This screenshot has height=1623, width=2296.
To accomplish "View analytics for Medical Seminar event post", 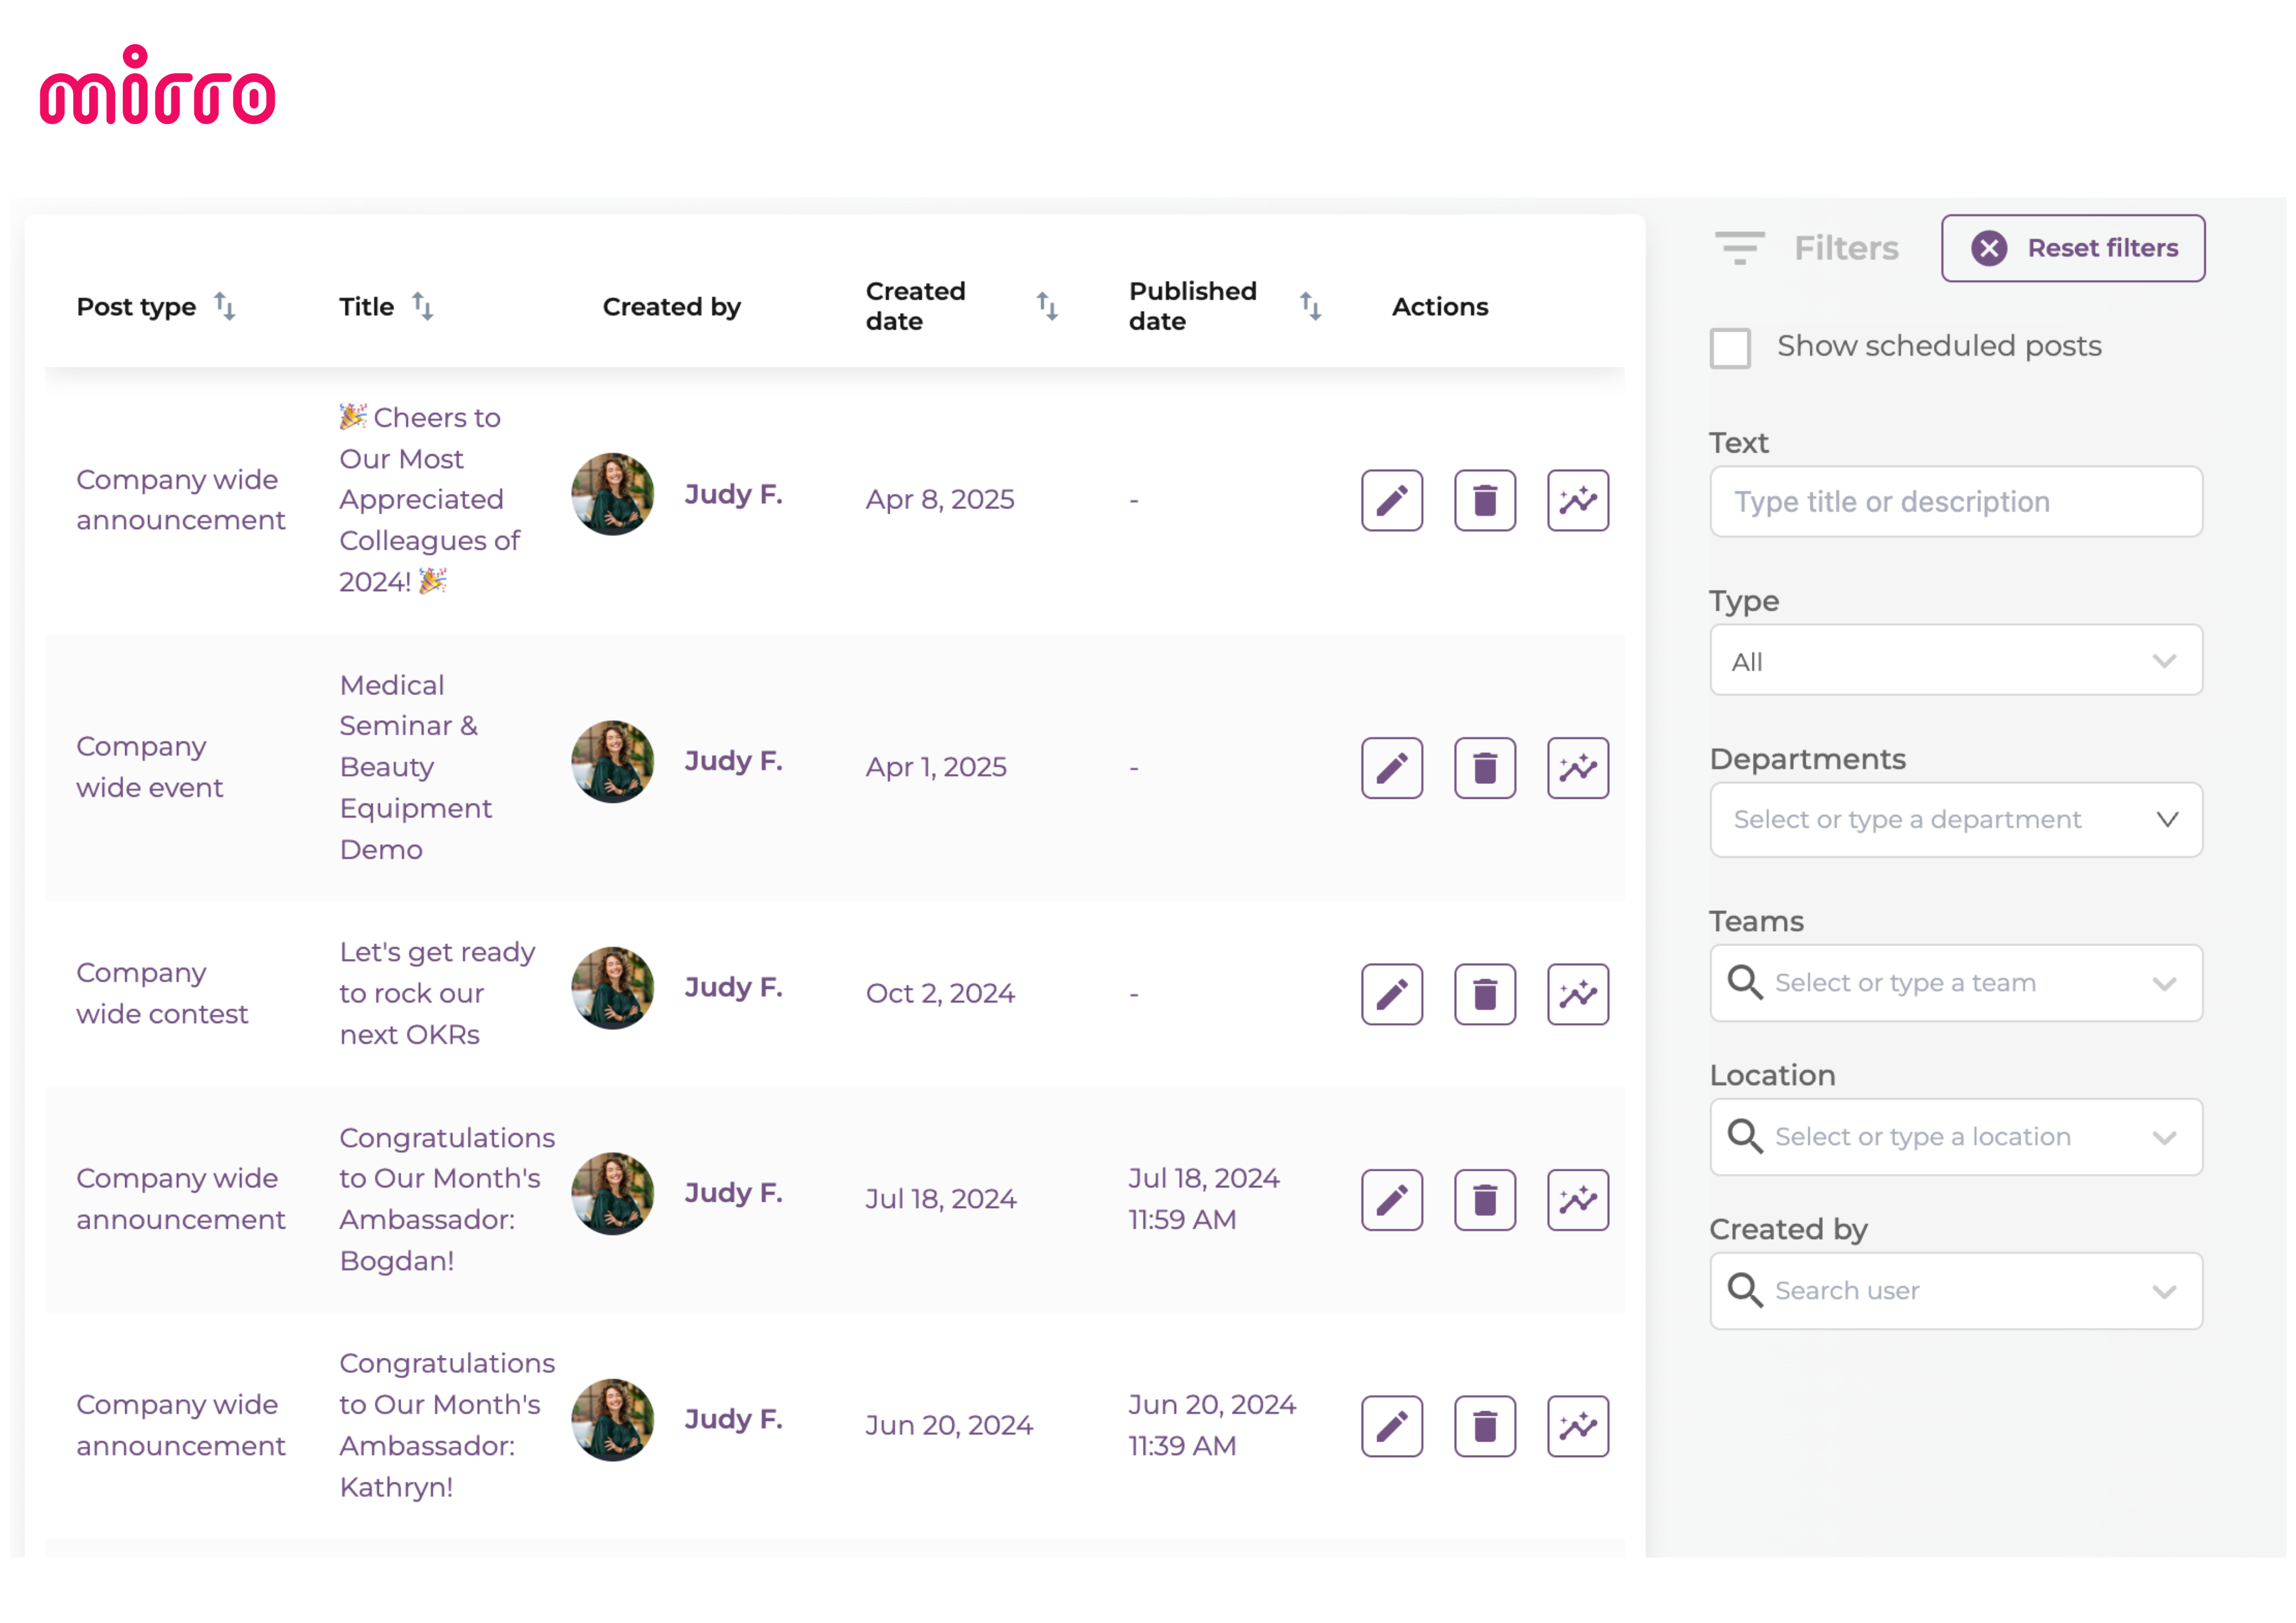I will (x=1577, y=768).
